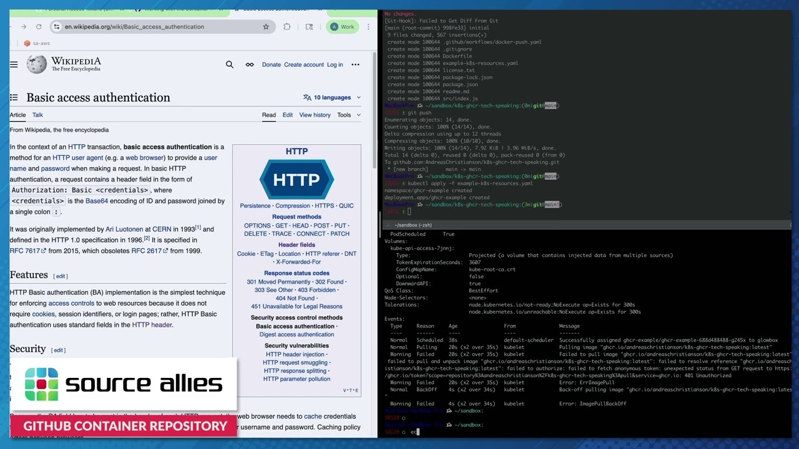This screenshot has height=449, width=799.
Task: Click the Create account link
Action: pyautogui.click(x=304, y=65)
